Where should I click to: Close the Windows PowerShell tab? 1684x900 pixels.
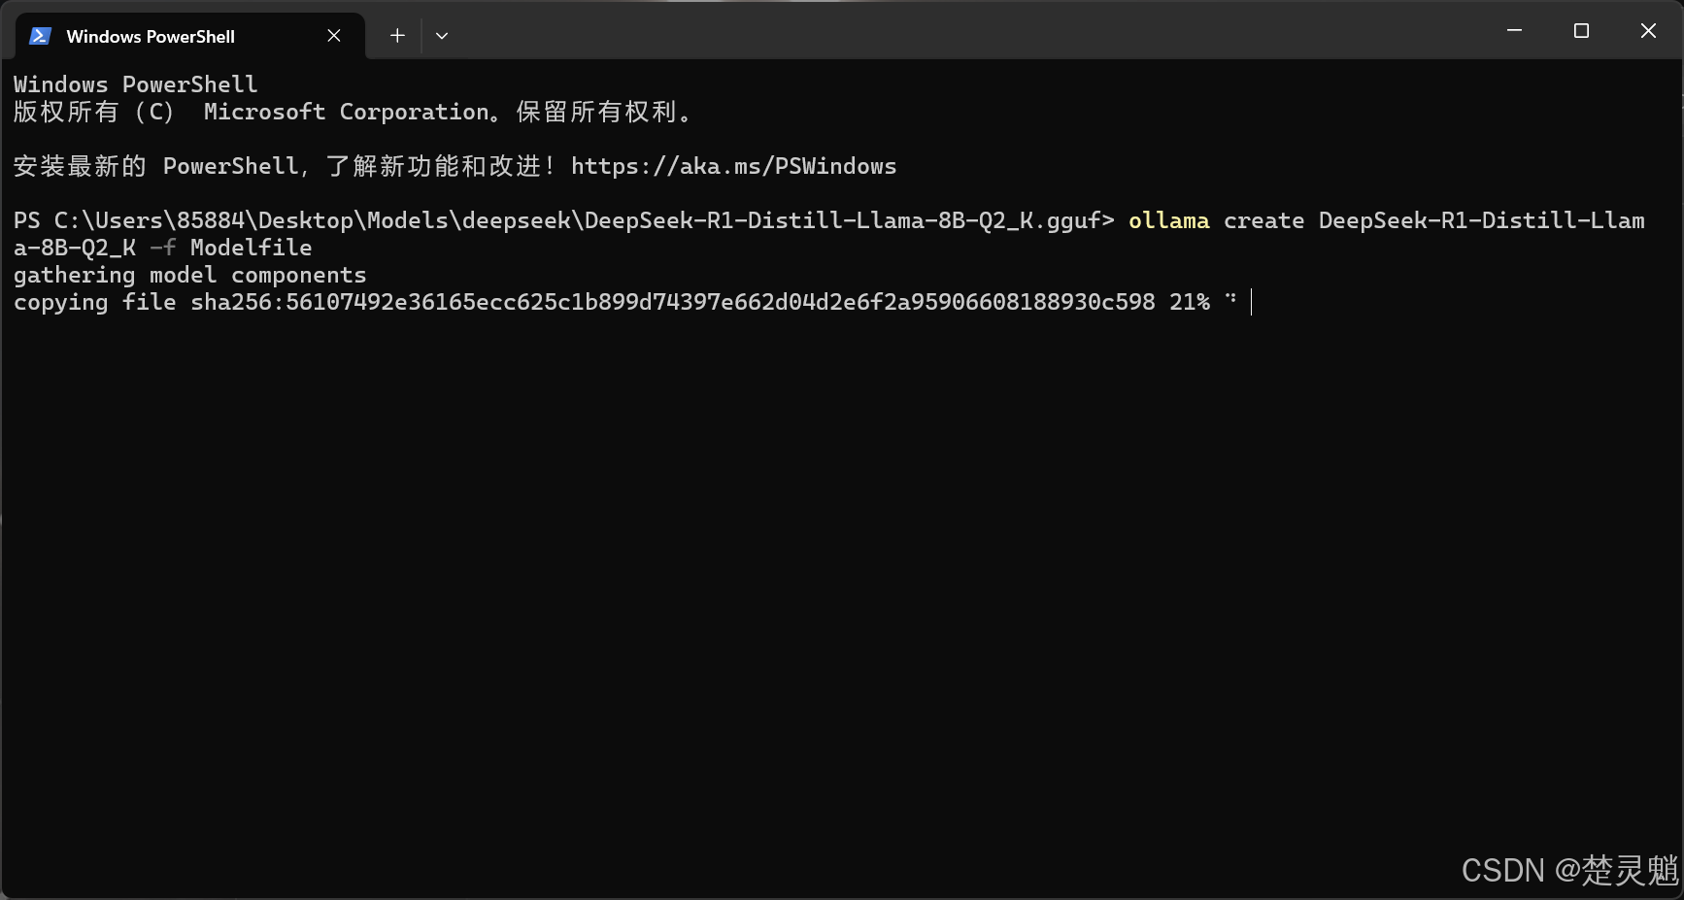[x=334, y=36]
